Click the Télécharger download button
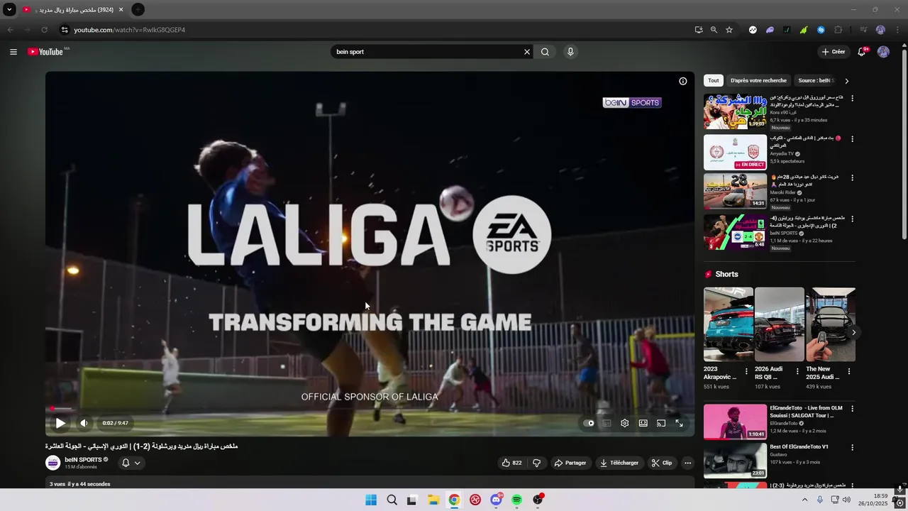This screenshot has height=511, width=908. click(x=619, y=463)
